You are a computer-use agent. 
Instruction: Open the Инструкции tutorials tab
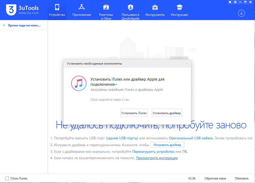tap(179, 10)
